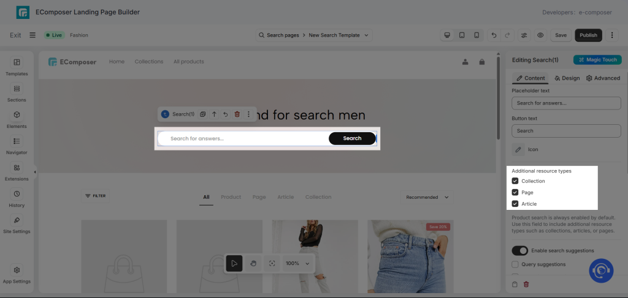Click the Icon picker pencil button
The image size is (628, 298).
click(x=518, y=149)
